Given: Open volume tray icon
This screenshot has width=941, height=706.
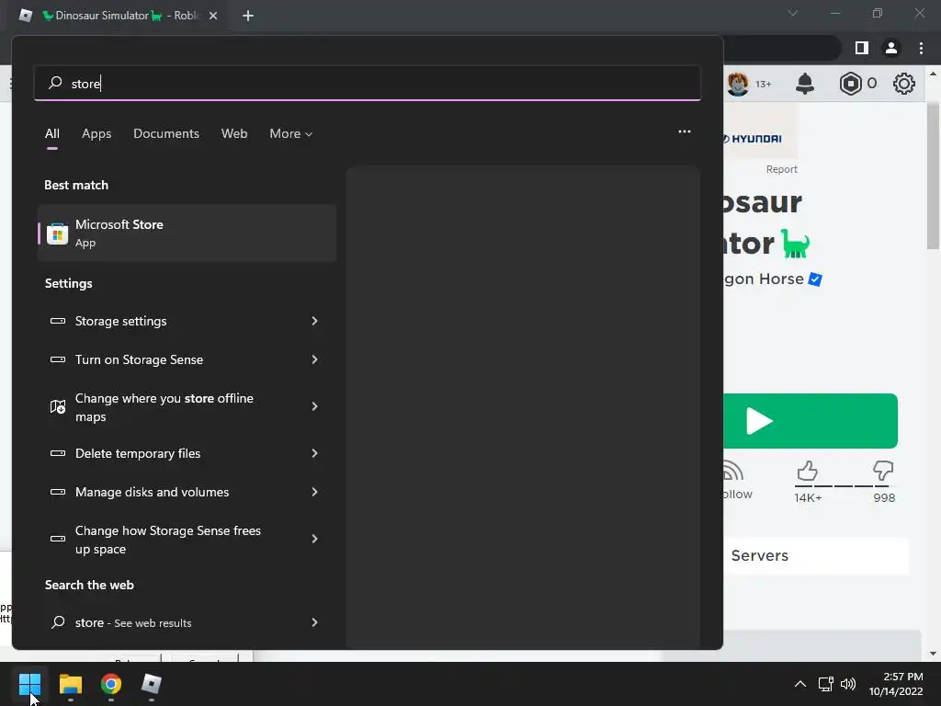Looking at the screenshot, I should pos(848,684).
